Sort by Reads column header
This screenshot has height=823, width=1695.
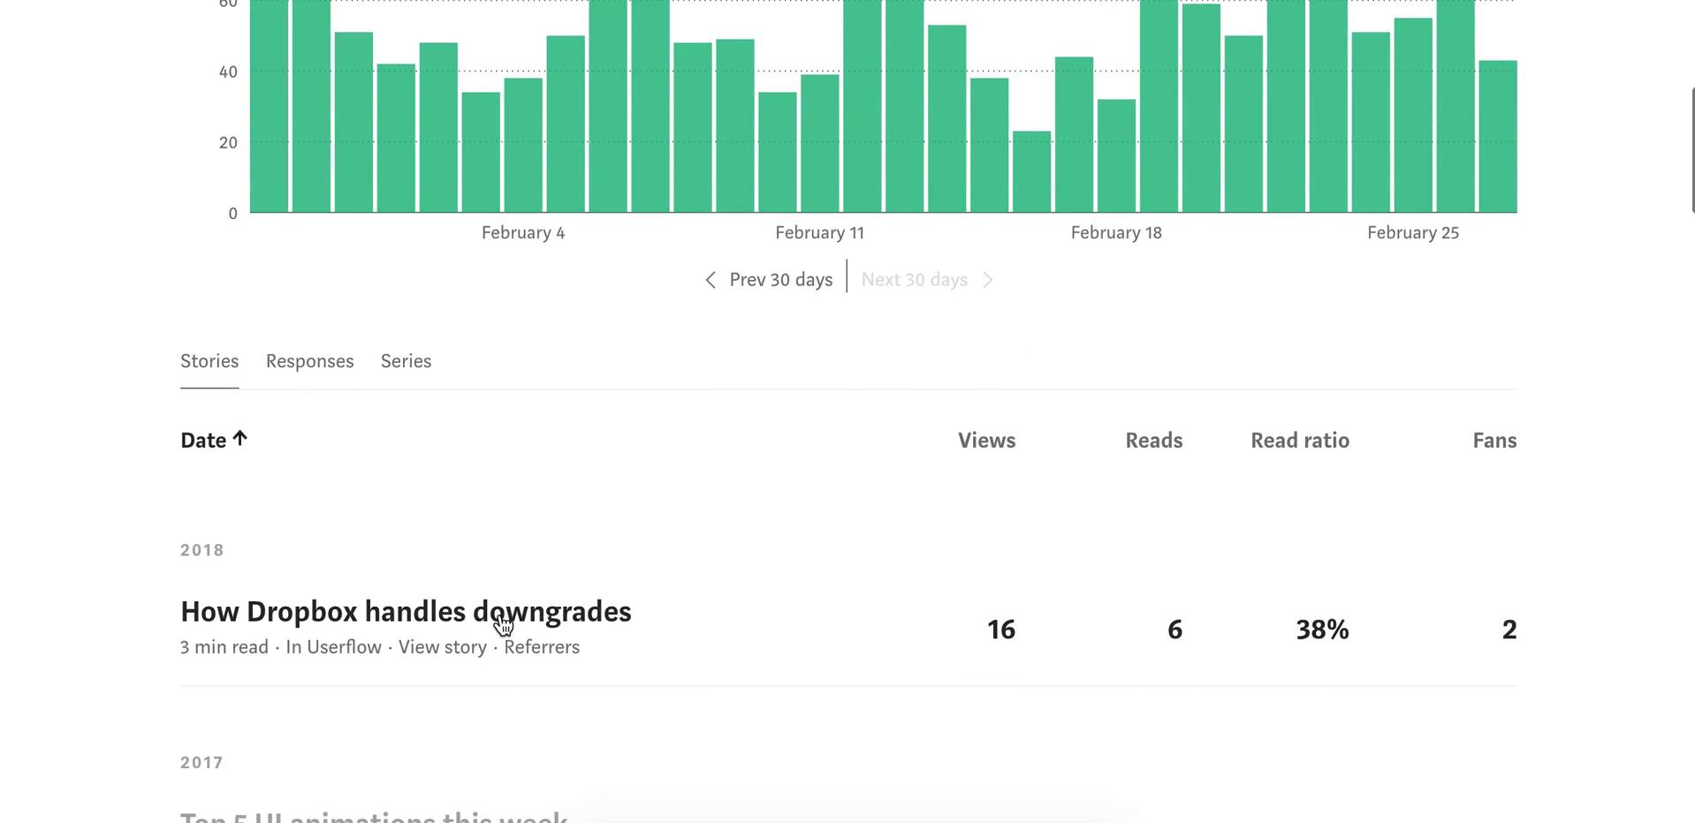click(1153, 441)
